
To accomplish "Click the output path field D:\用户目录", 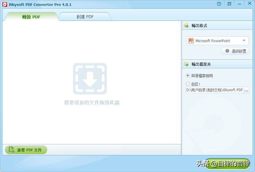I will (x=215, y=90).
